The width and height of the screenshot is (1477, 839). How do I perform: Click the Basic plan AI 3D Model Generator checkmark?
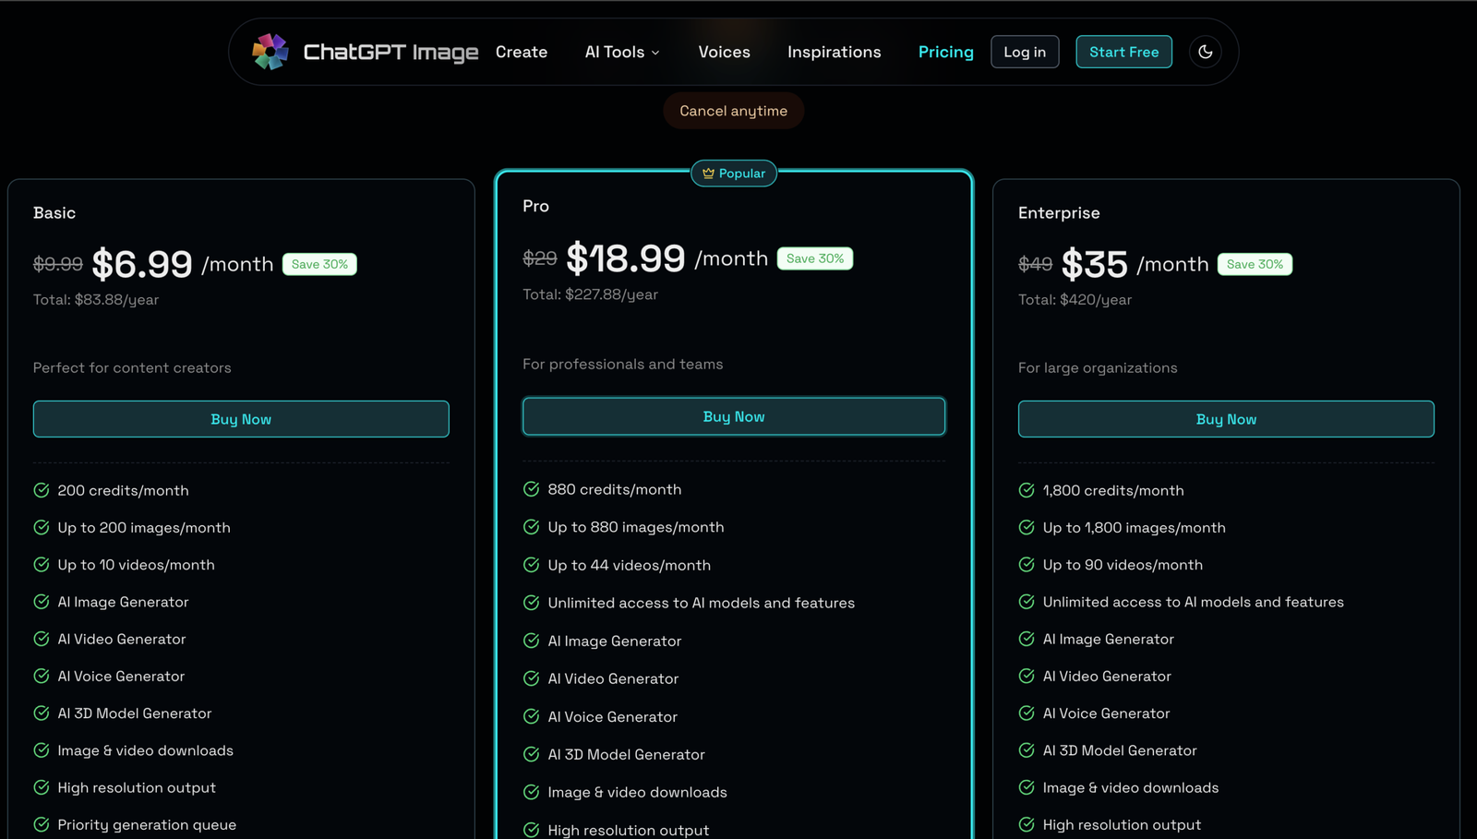pos(42,713)
